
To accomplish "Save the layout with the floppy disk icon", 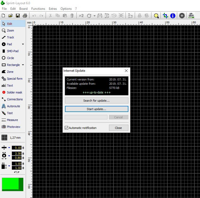I will [18, 16].
